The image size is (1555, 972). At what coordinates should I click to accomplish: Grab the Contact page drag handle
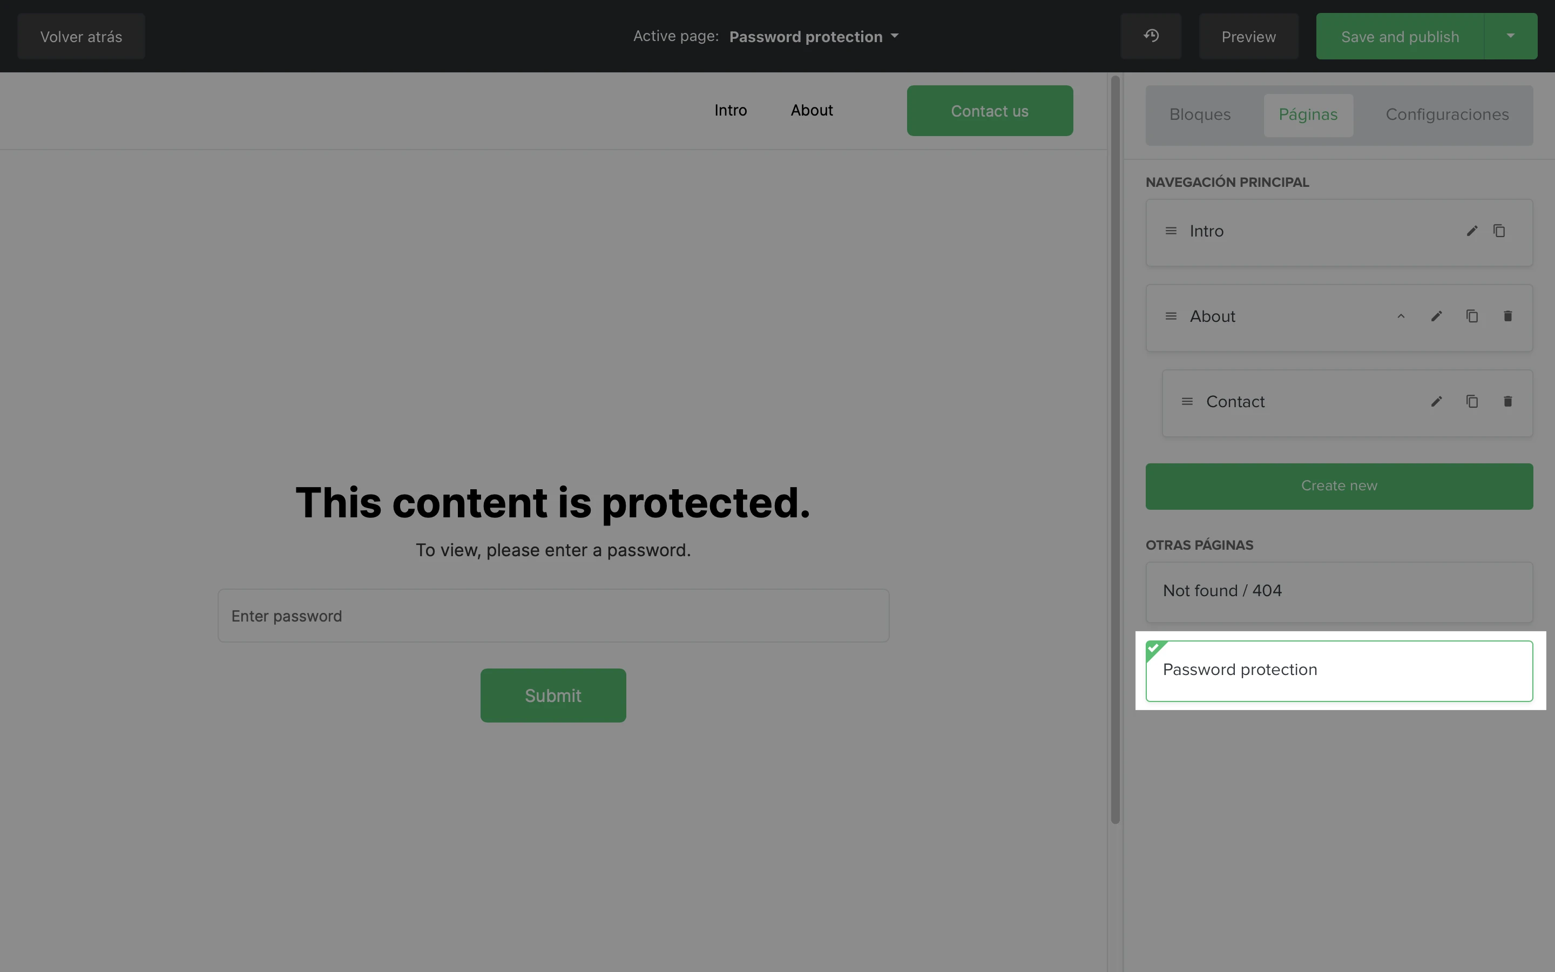tap(1187, 402)
